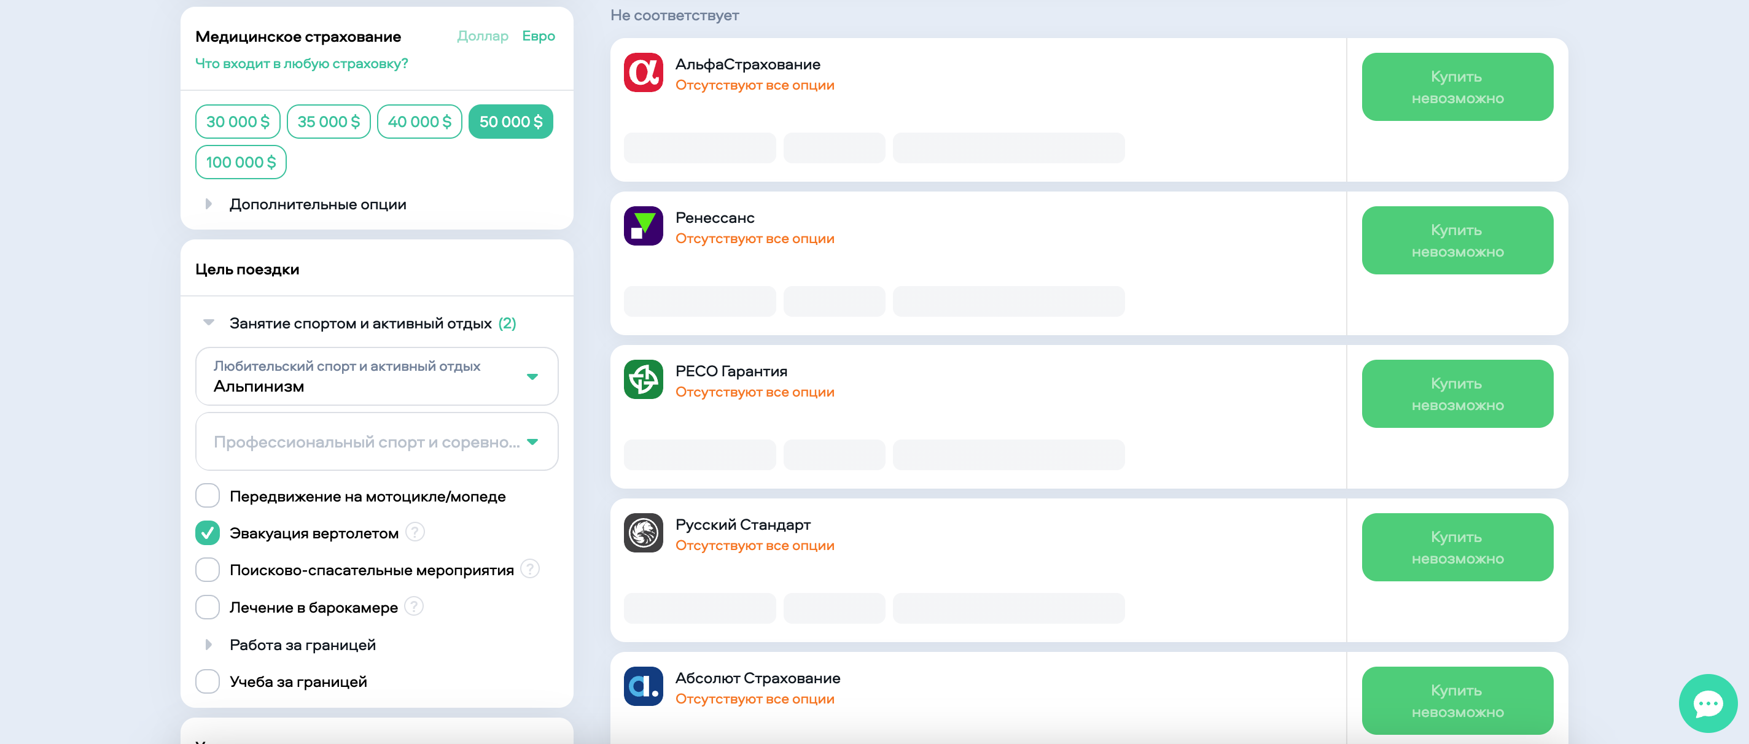The height and width of the screenshot is (744, 1749).
Task: Tick the Лечение в барокамере checkbox
Action: (207, 607)
